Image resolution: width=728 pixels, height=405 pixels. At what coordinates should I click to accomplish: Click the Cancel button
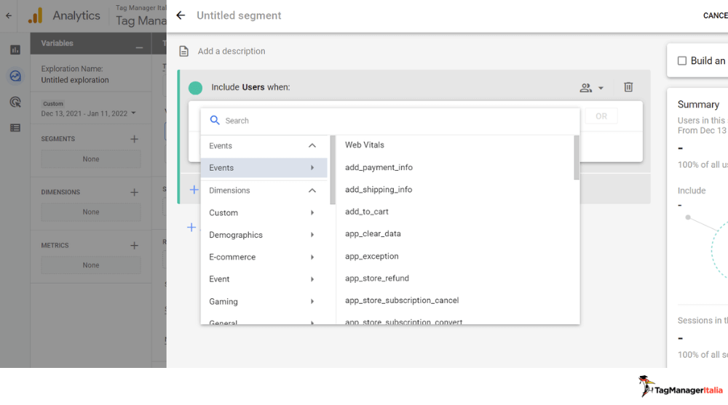(716, 15)
